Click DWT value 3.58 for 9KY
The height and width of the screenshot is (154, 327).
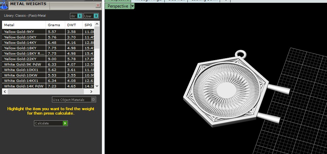click(x=71, y=32)
